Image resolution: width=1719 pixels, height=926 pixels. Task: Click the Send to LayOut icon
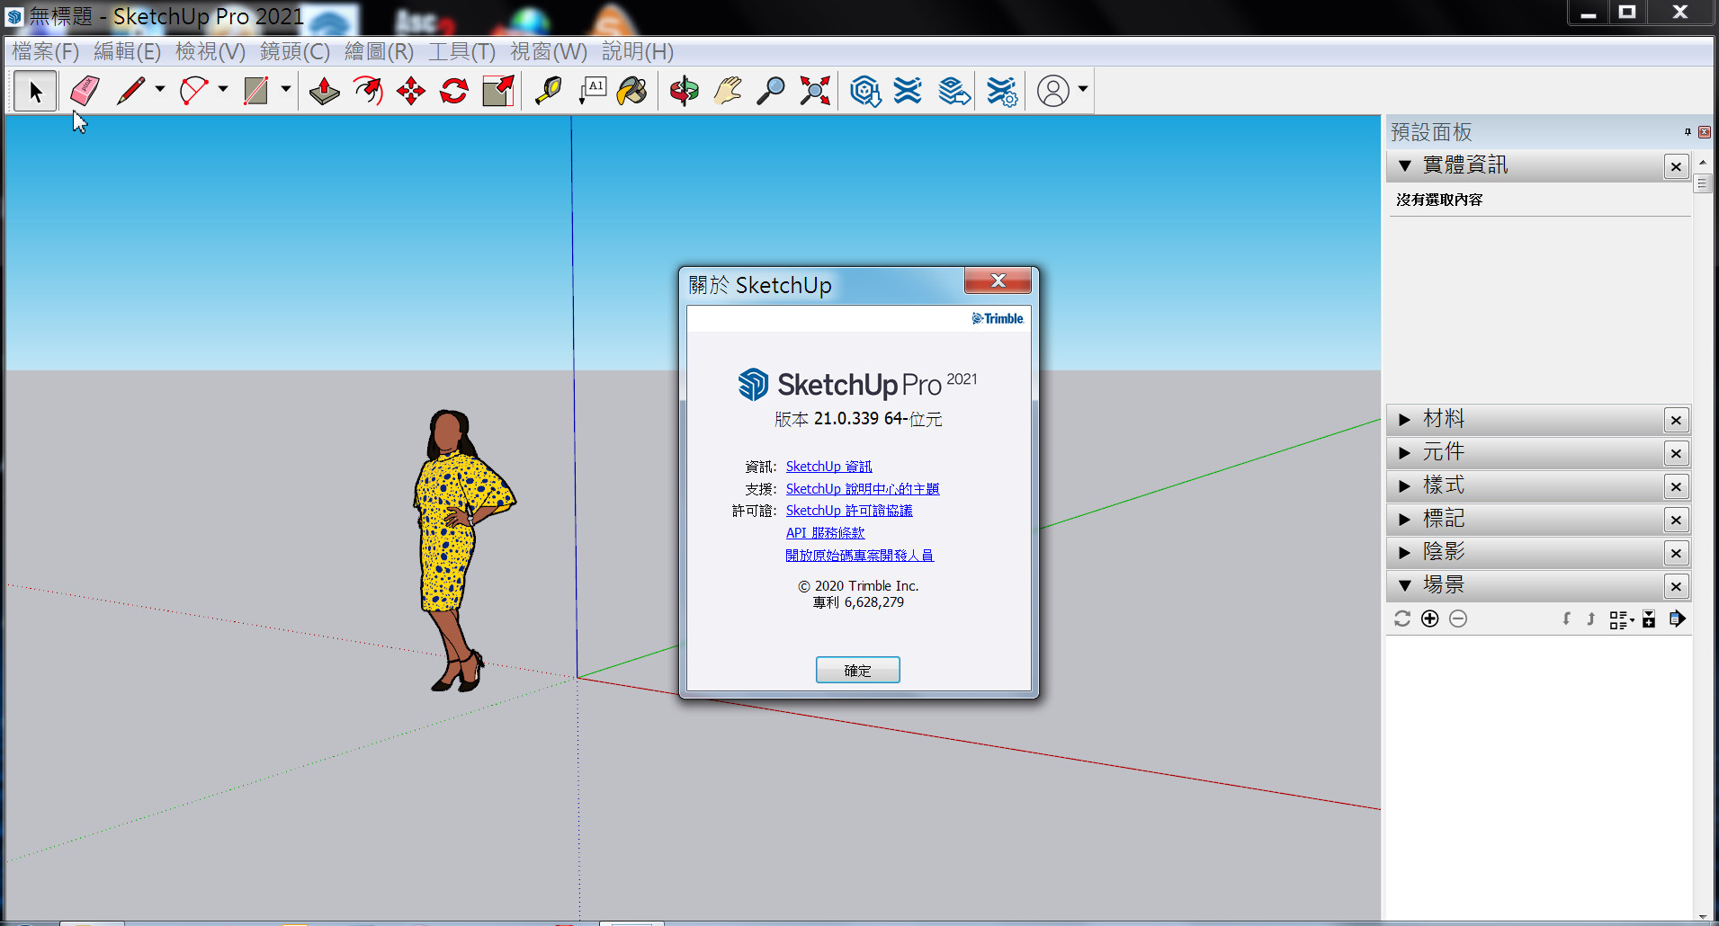click(954, 91)
